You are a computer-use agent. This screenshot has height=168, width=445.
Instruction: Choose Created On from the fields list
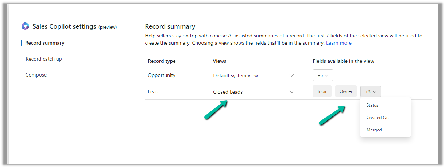(x=378, y=118)
